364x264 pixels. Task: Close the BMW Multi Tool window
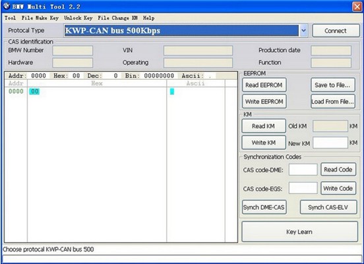click(x=357, y=7)
